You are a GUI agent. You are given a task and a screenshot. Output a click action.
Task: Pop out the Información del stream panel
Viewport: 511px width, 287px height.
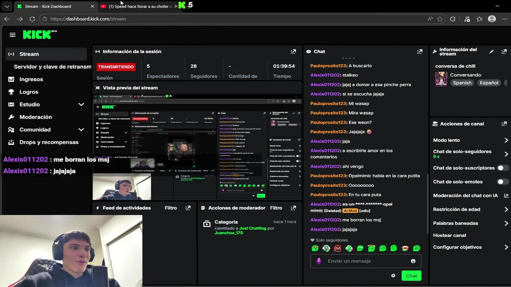coord(504,51)
